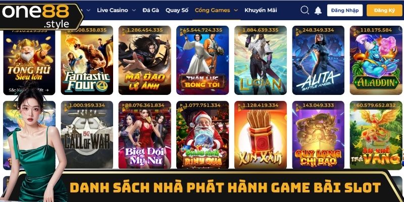Open the Quay Số menu item
The image size is (404, 202).
(177, 10)
